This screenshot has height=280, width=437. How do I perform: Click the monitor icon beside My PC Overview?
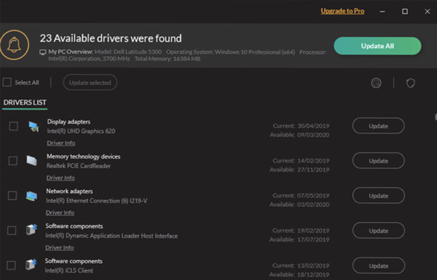(43, 52)
